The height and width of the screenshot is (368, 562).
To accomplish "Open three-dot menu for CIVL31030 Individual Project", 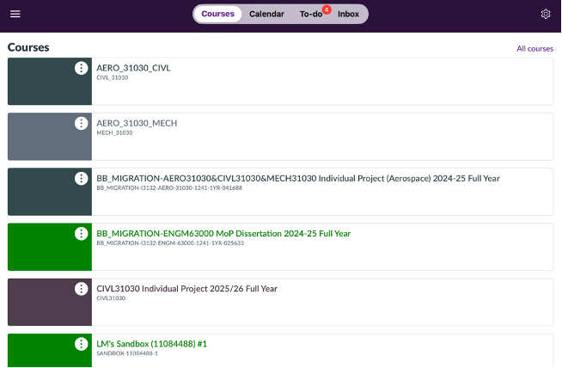I will tap(81, 289).
